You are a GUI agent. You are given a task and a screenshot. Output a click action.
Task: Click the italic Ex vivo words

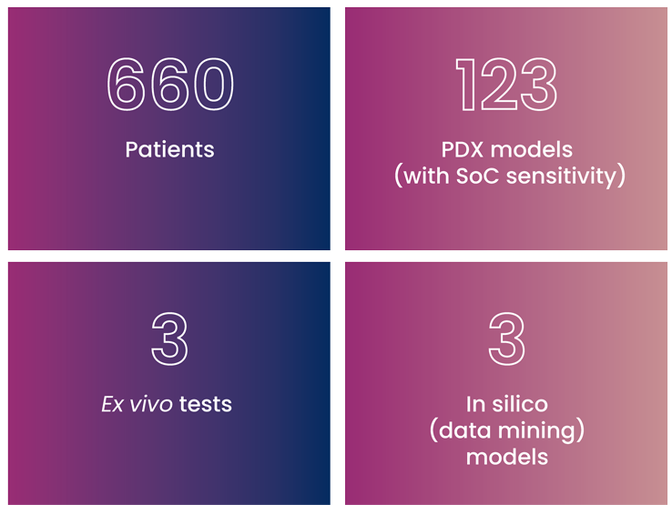pyautogui.click(x=137, y=404)
